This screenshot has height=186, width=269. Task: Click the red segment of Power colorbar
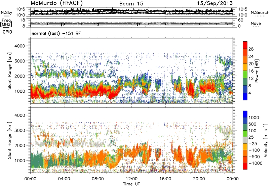pos(245,45)
